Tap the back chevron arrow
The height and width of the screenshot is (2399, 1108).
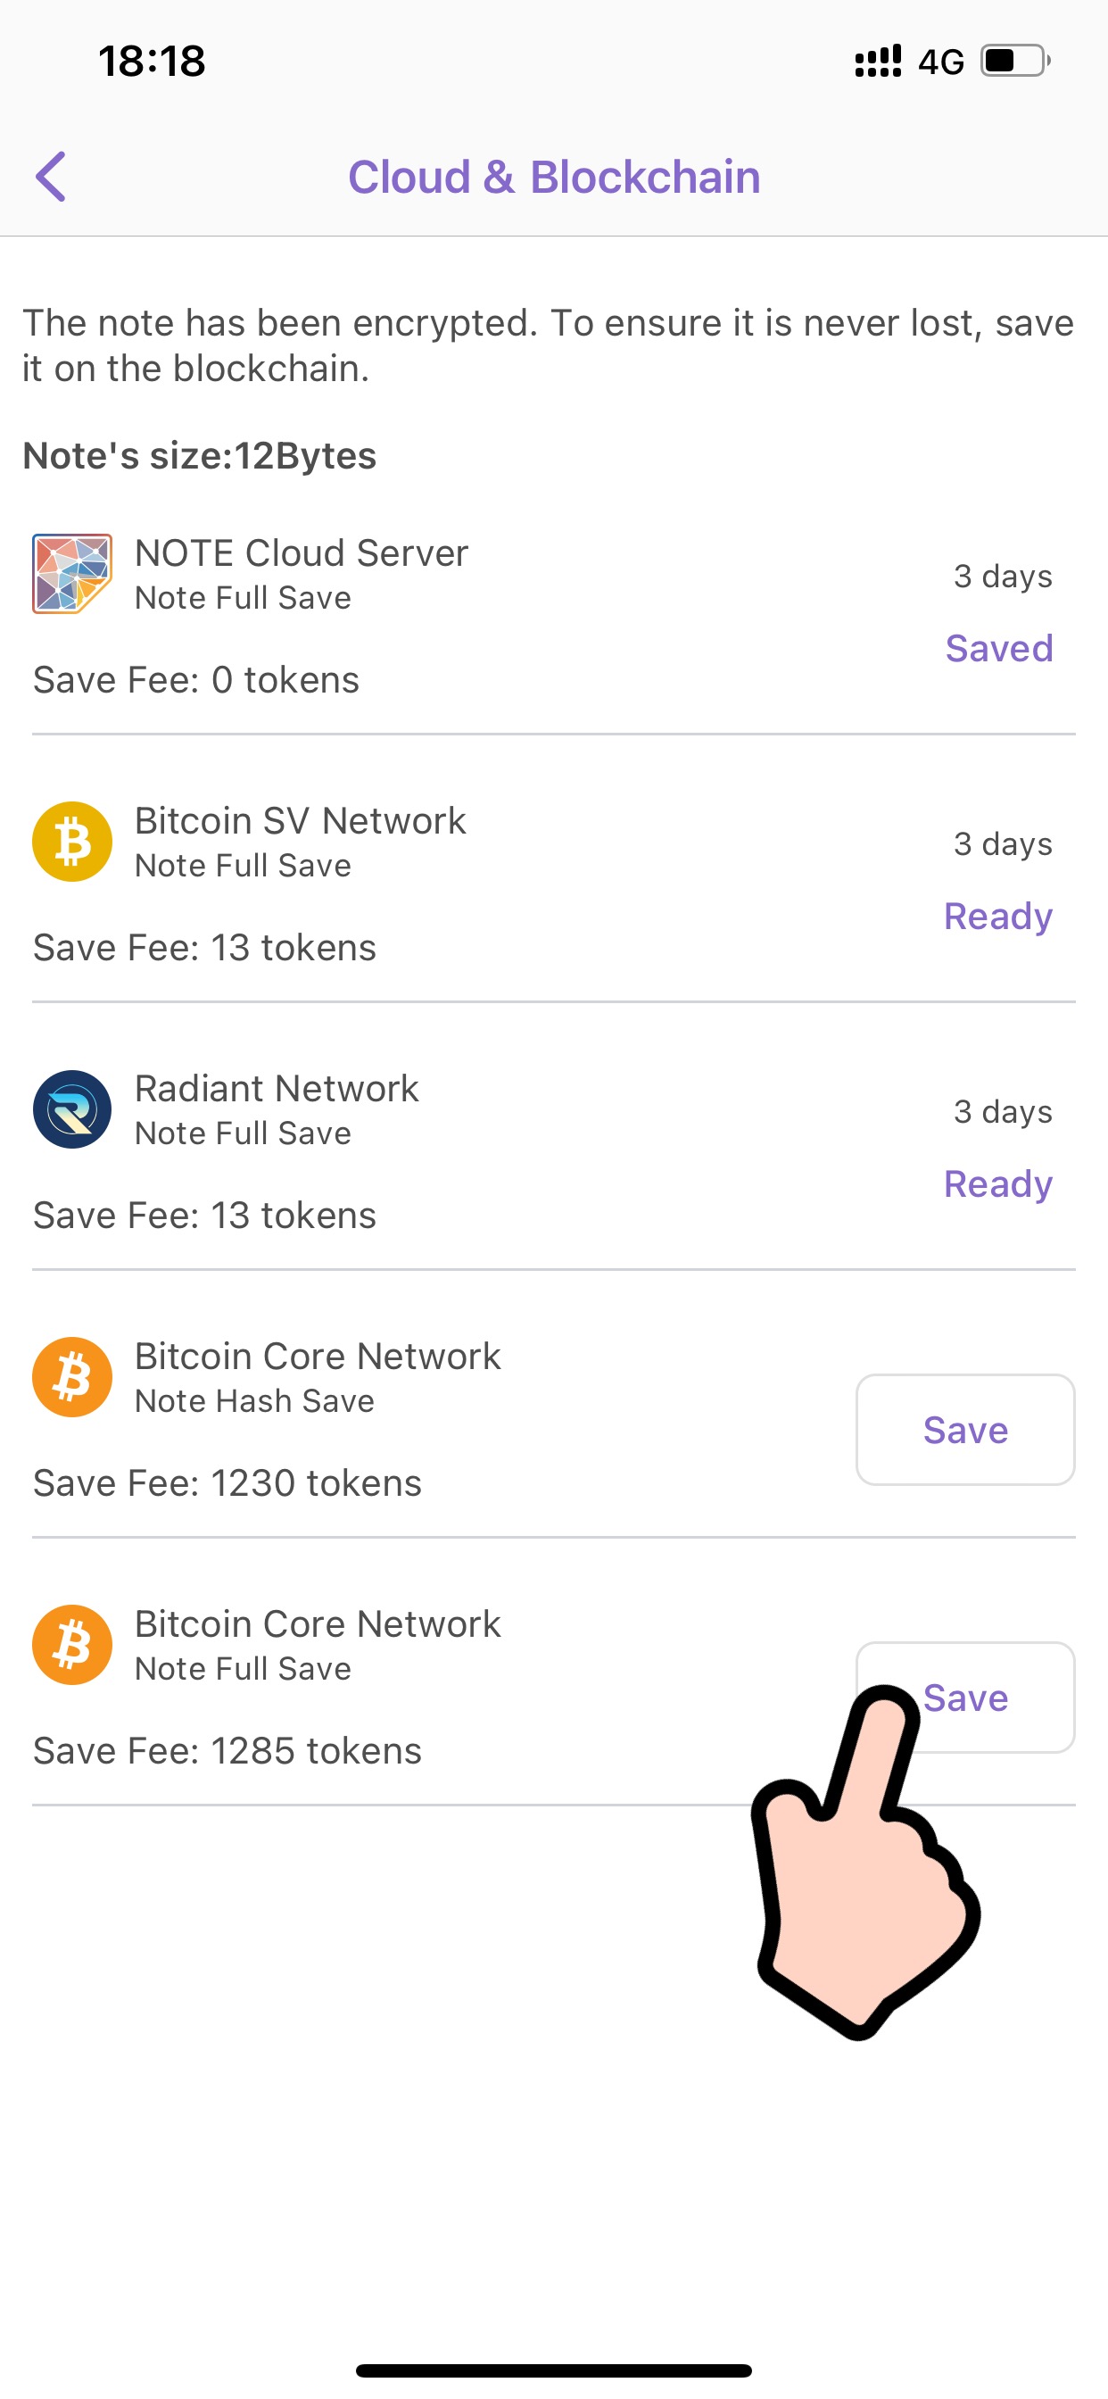52,177
